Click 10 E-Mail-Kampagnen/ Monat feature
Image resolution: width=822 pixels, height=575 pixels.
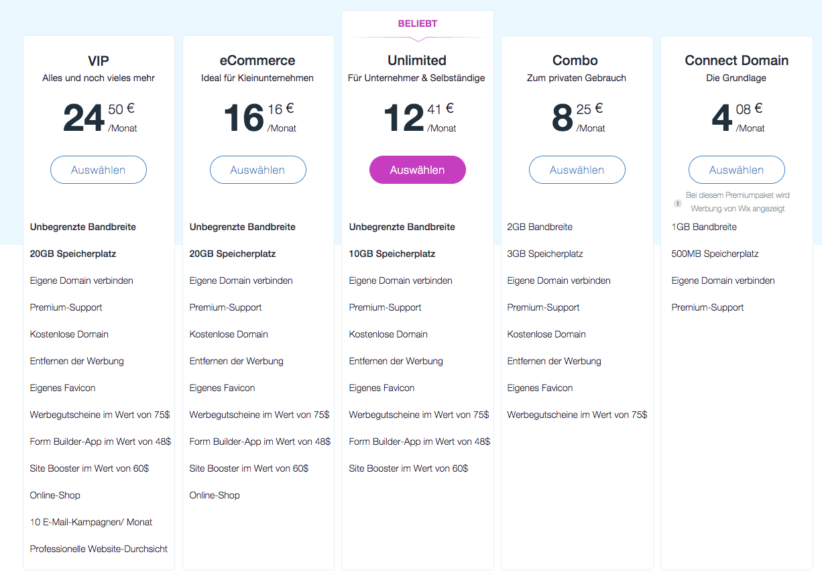tap(91, 522)
